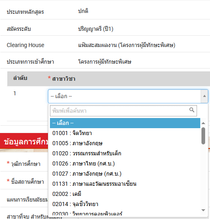Select 01020 : วรรณกรรมสำหรับเด็ก
Viewport: 210px width, 219px height.
(125, 153)
